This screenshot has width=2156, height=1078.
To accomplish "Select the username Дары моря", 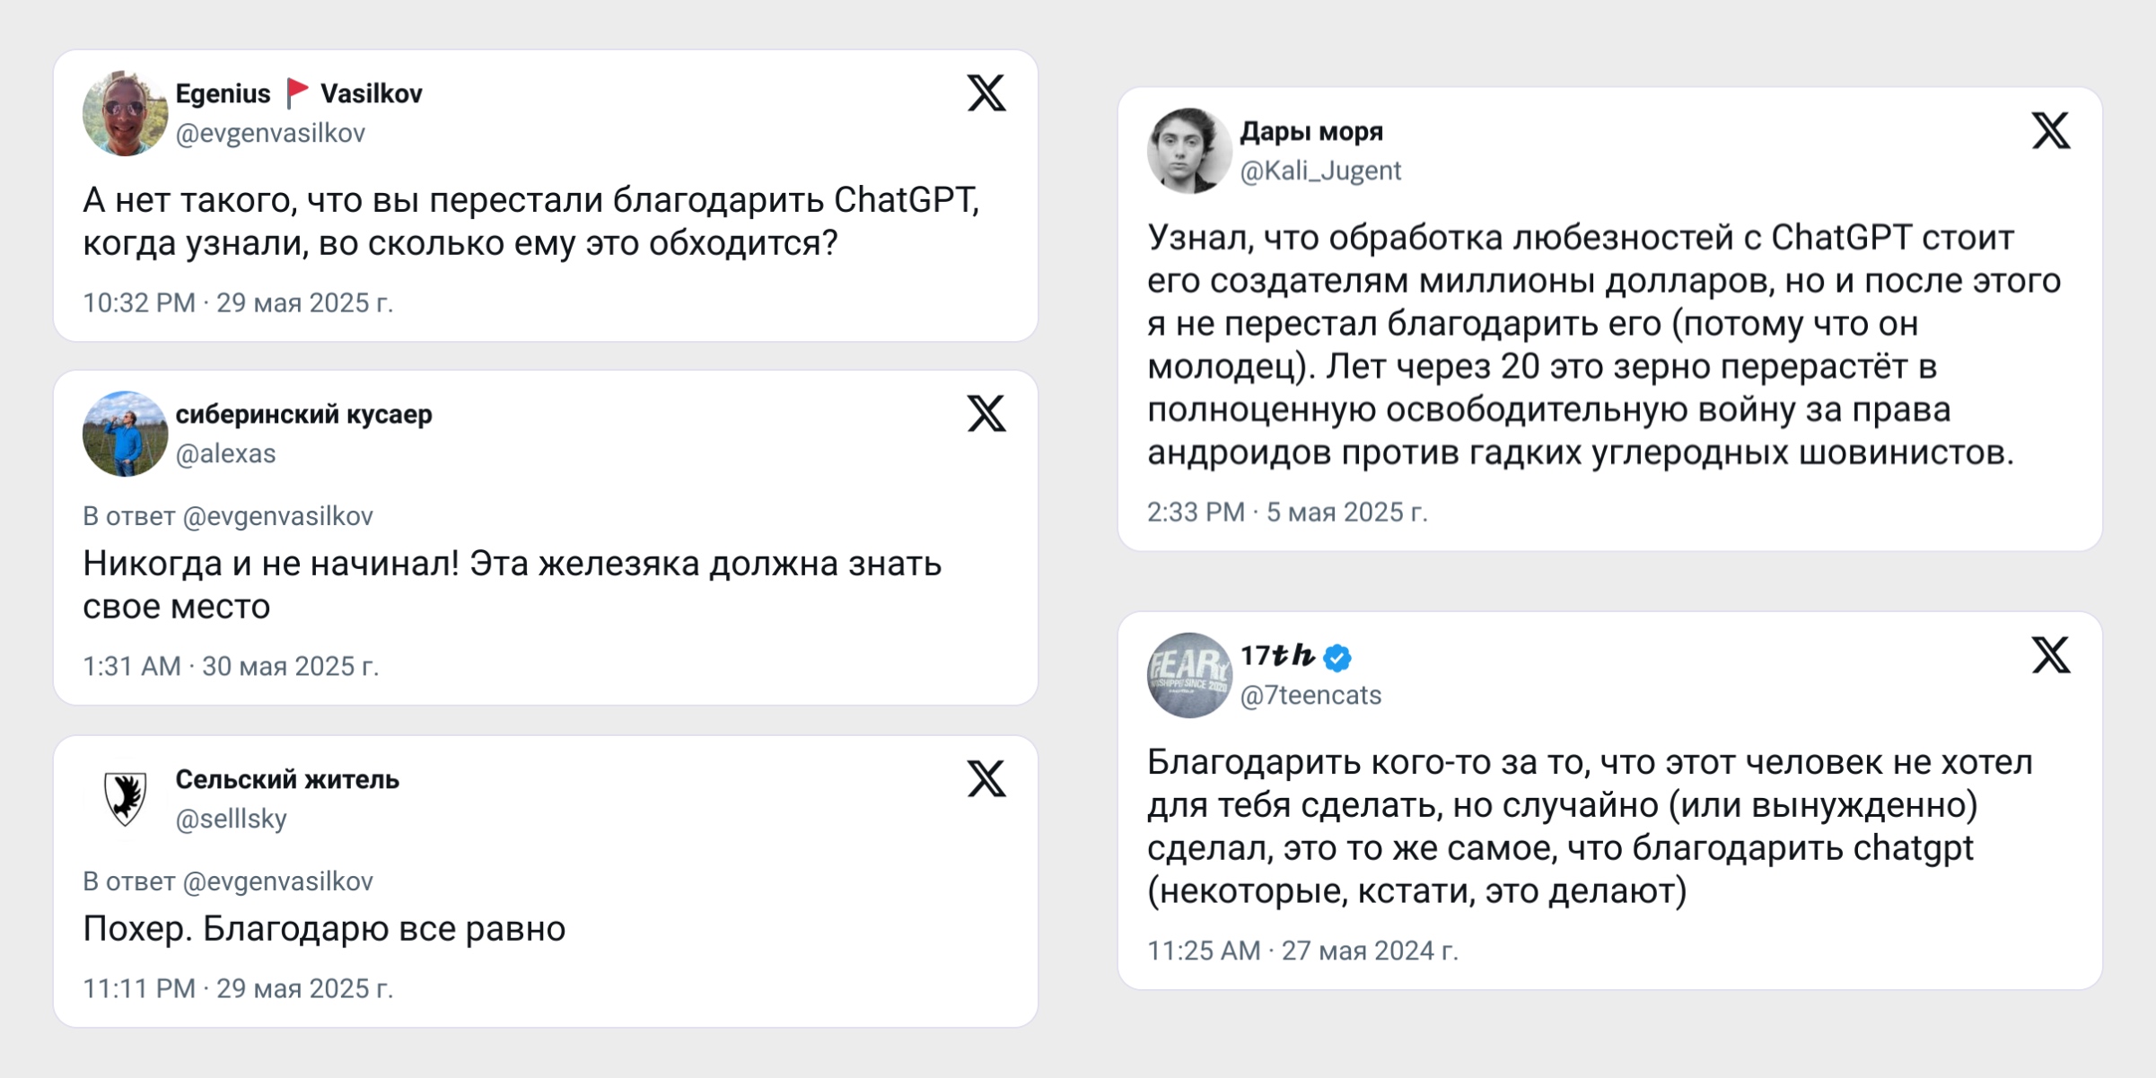I will tap(1311, 131).
